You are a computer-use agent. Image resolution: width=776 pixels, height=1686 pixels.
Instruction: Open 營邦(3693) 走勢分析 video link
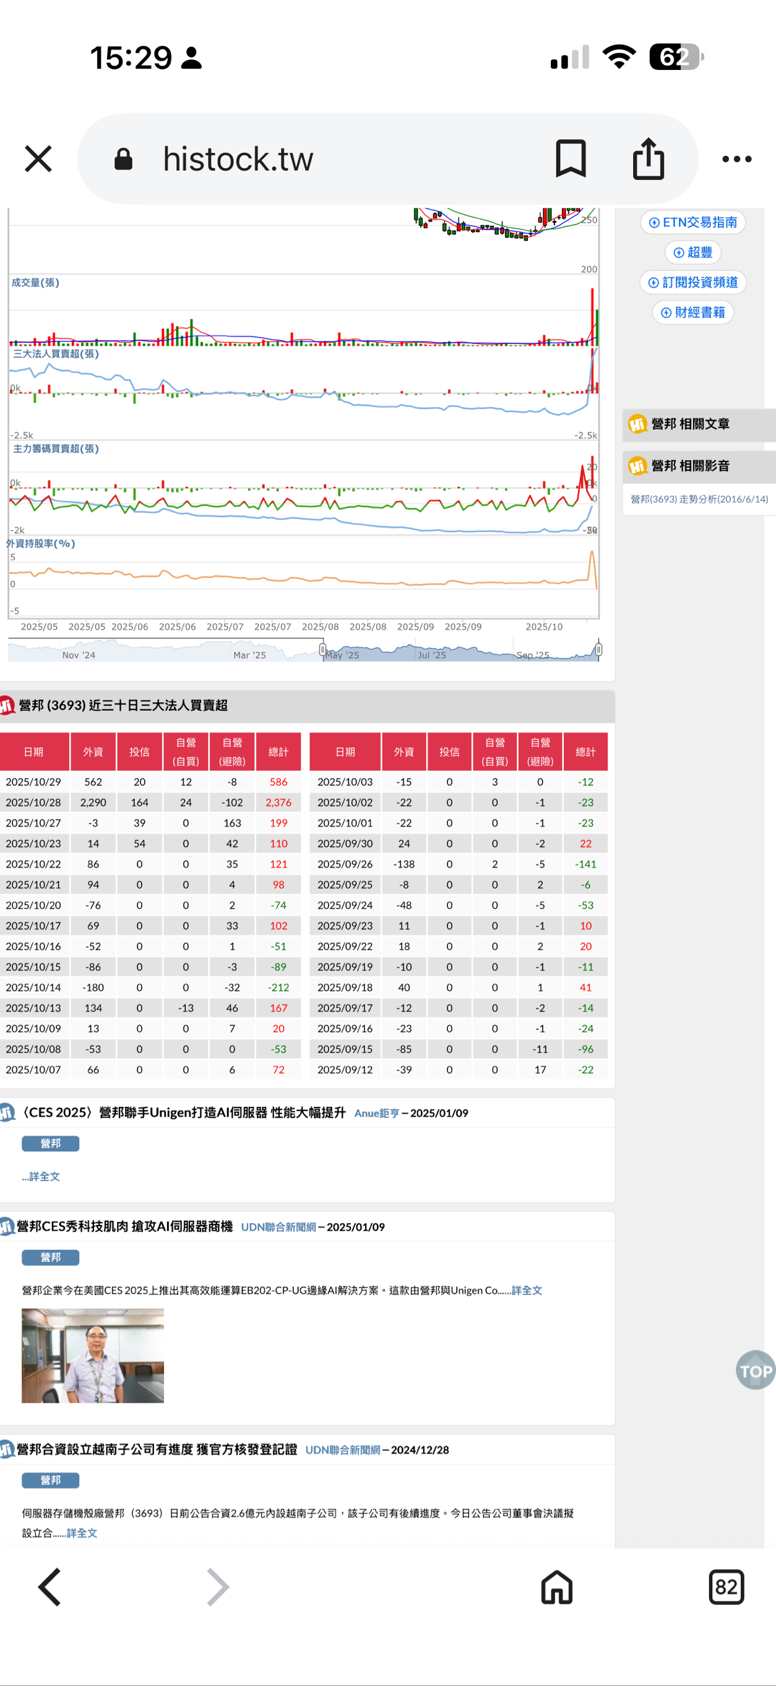(x=699, y=499)
